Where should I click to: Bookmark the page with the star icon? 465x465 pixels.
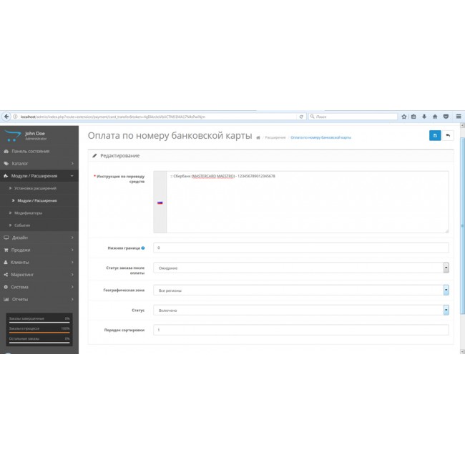click(x=404, y=116)
